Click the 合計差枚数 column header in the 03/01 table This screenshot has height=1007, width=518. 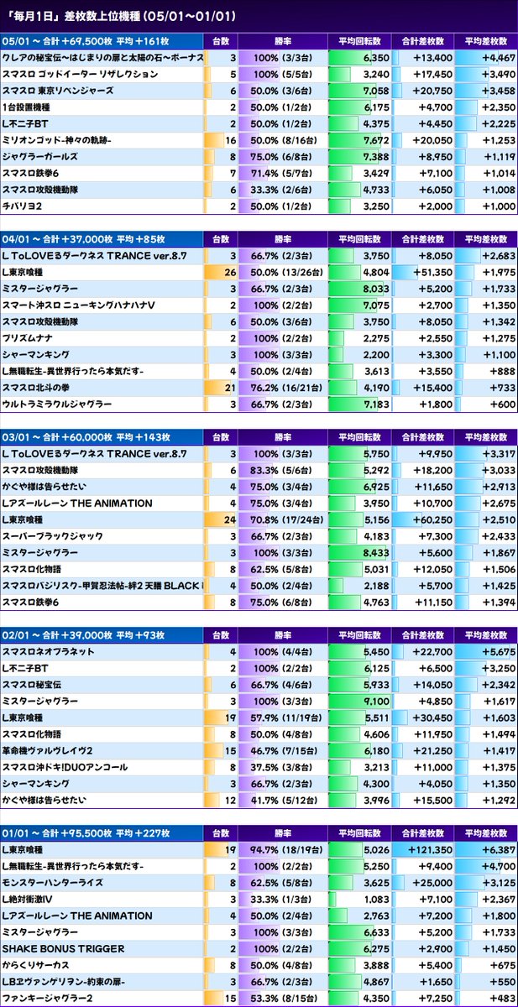(422, 437)
